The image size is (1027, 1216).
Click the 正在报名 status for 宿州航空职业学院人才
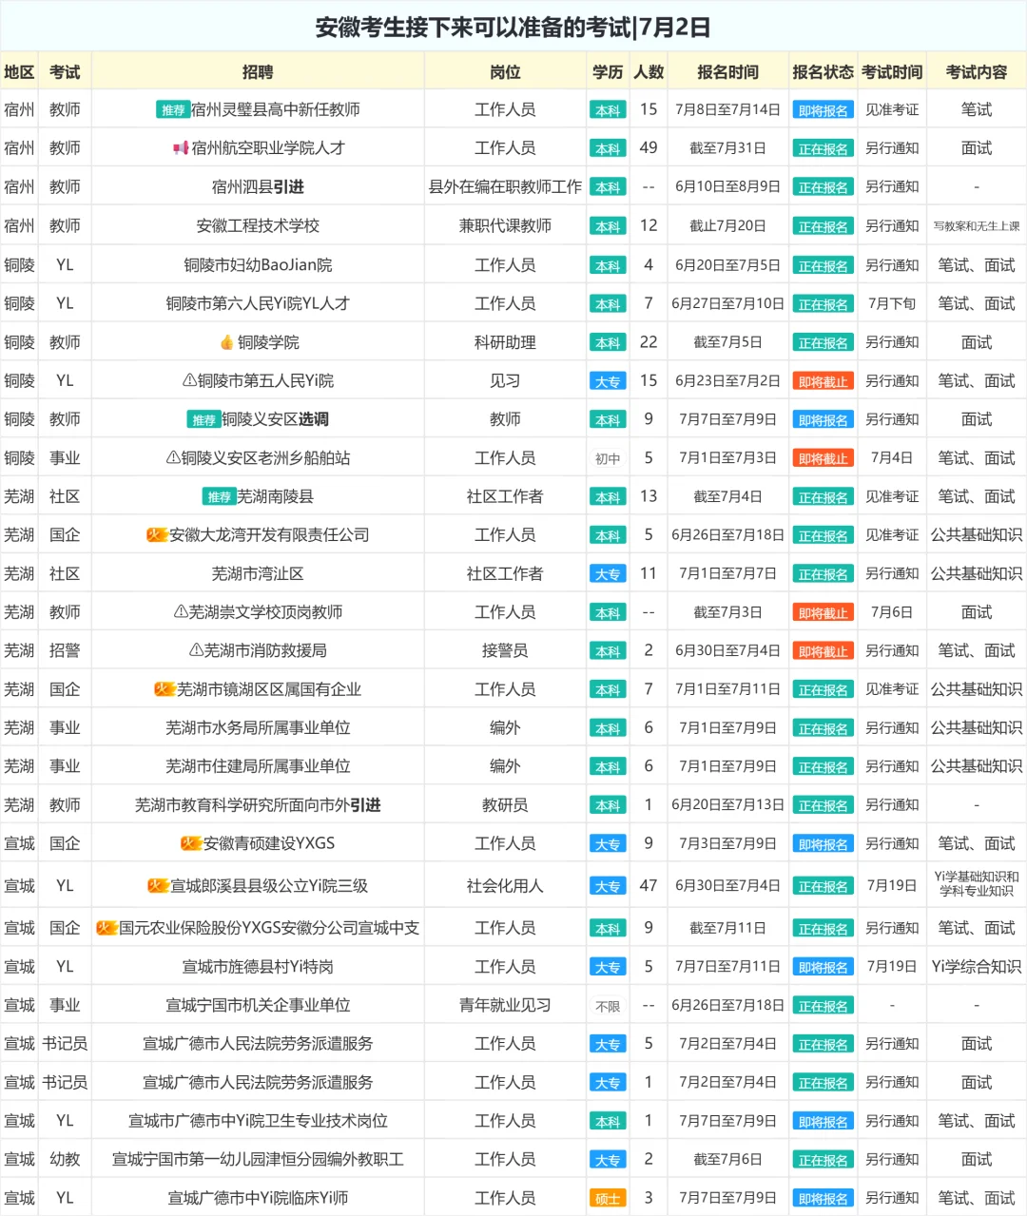point(823,149)
